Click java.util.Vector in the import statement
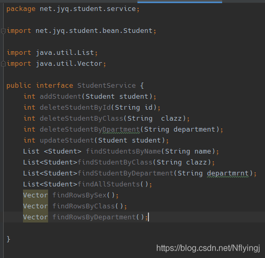Screen dimensions: 265x258 [69, 64]
